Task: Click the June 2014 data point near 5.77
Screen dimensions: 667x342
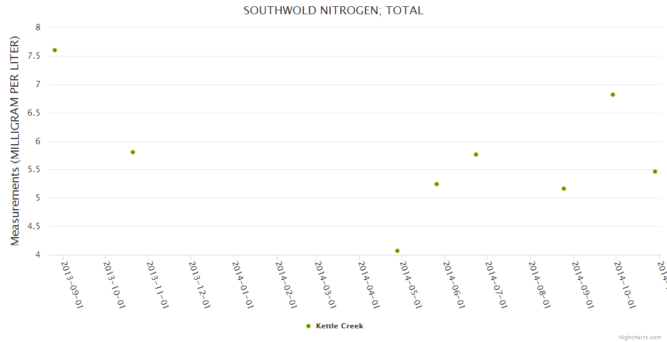Action: pyautogui.click(x=476, y=154)
